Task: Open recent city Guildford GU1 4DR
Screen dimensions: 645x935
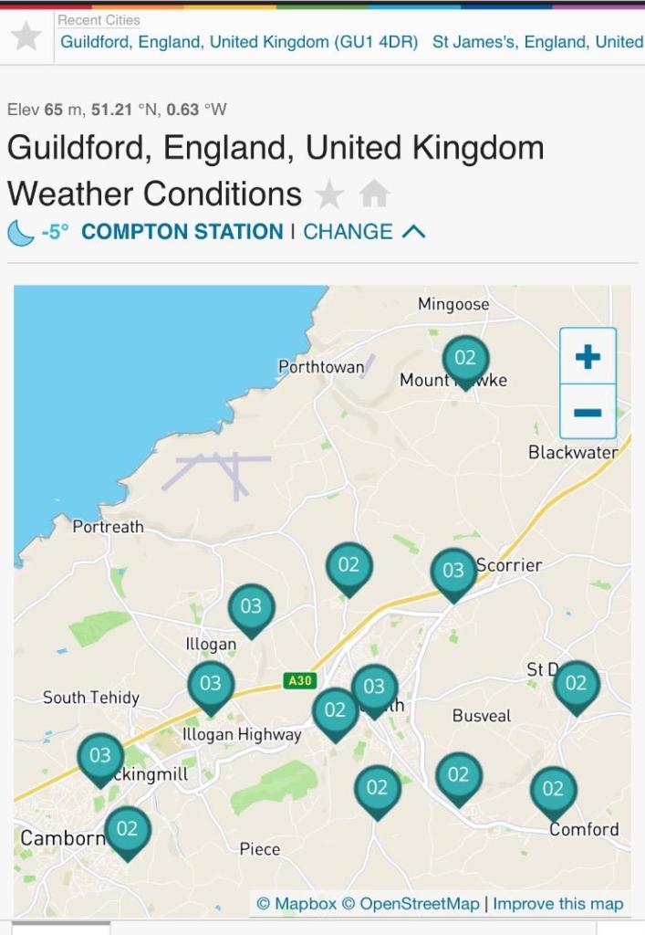Action: 239,42
